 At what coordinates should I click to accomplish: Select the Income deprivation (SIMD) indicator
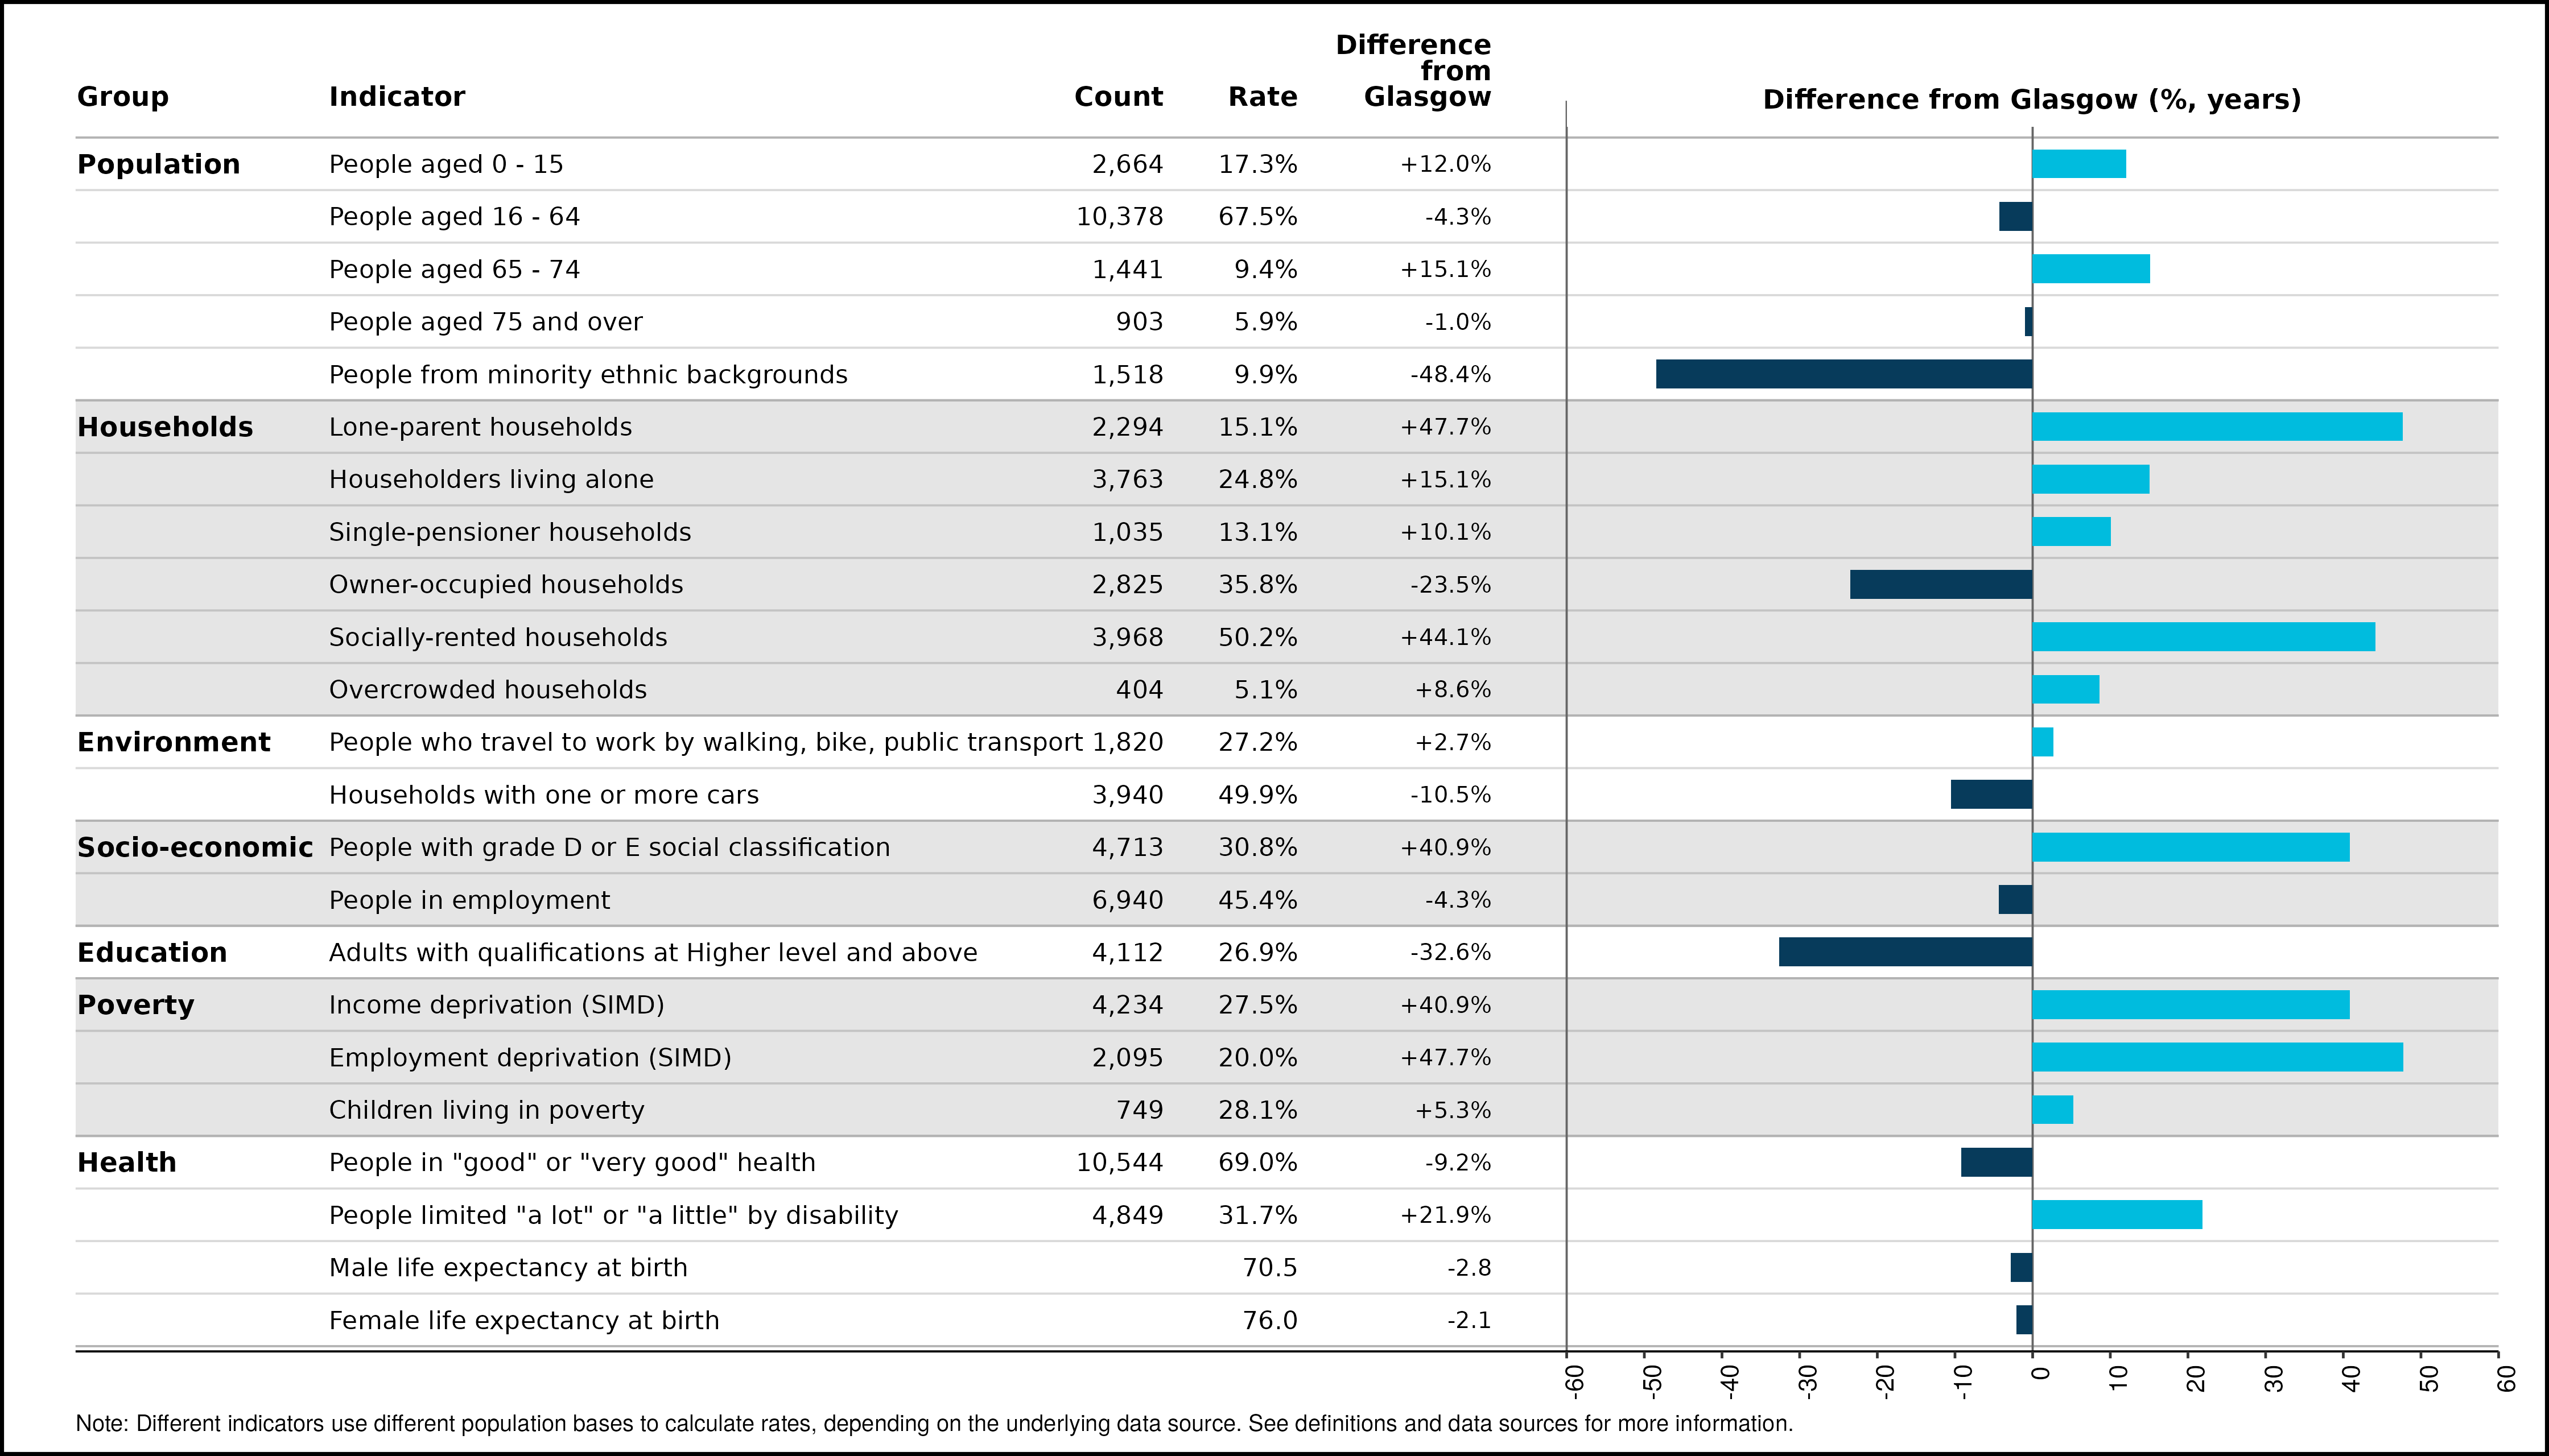coord(496,1005)
